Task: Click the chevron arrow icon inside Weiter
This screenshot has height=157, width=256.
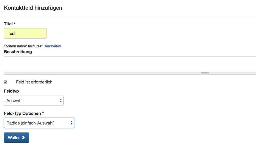Action: point(23,137)
